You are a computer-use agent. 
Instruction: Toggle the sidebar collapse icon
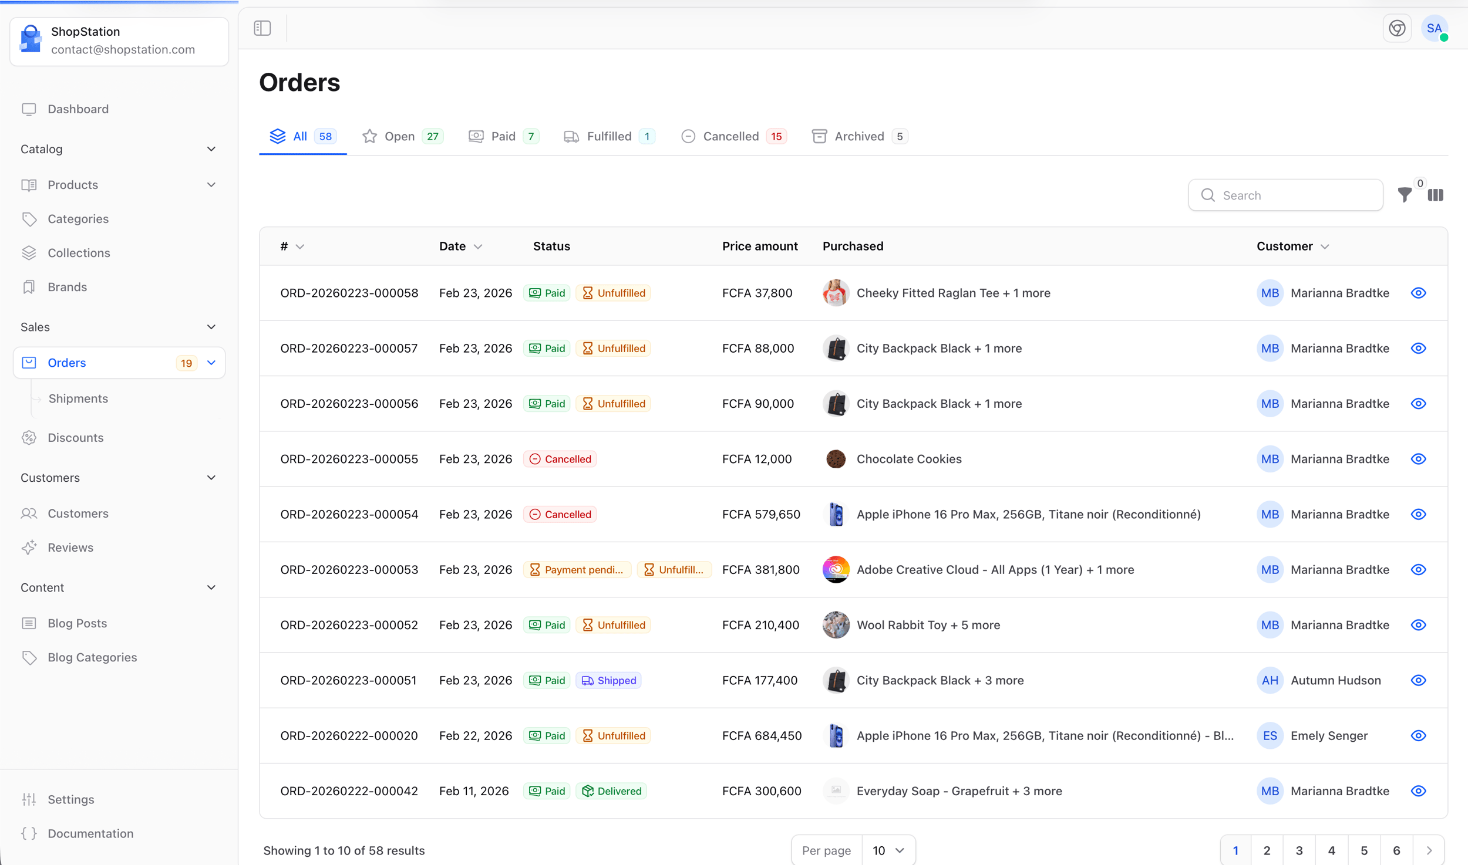(x=262, y=28)
